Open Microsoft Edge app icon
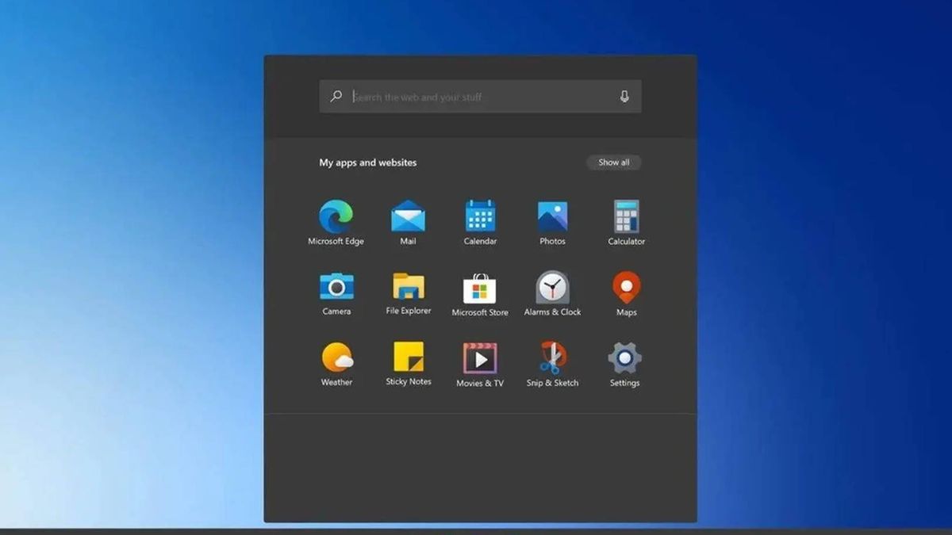The image size is (952, 535). point(336,216)
